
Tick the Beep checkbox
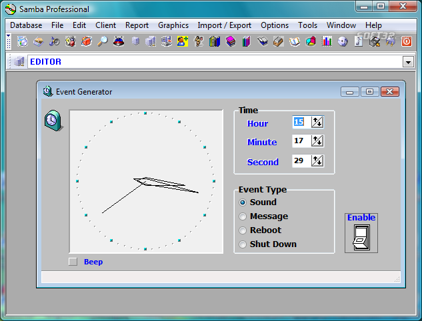click(x=73, y=262)
